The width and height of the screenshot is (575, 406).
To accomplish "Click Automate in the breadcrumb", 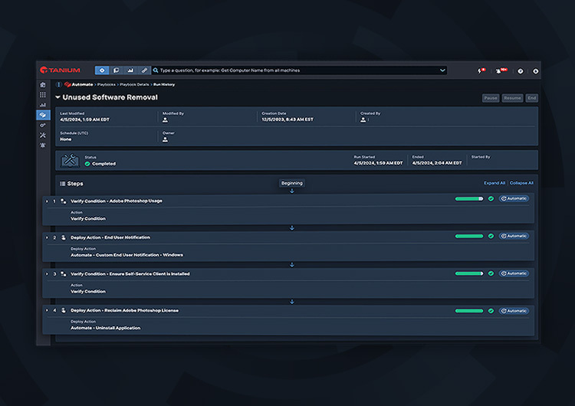I will tap(82, 84).
